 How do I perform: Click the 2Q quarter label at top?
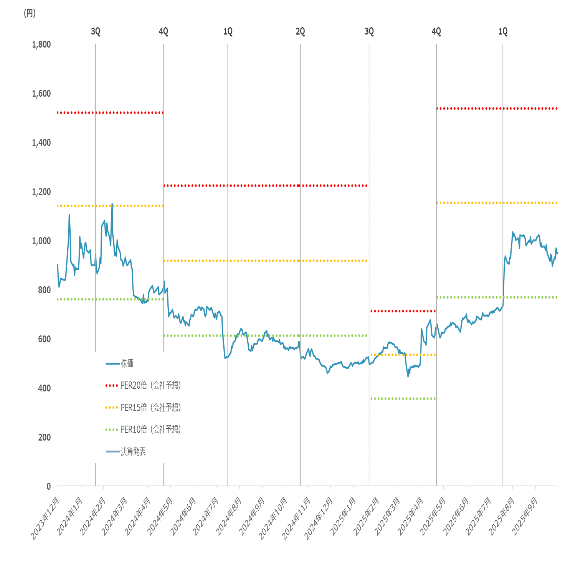300,31
